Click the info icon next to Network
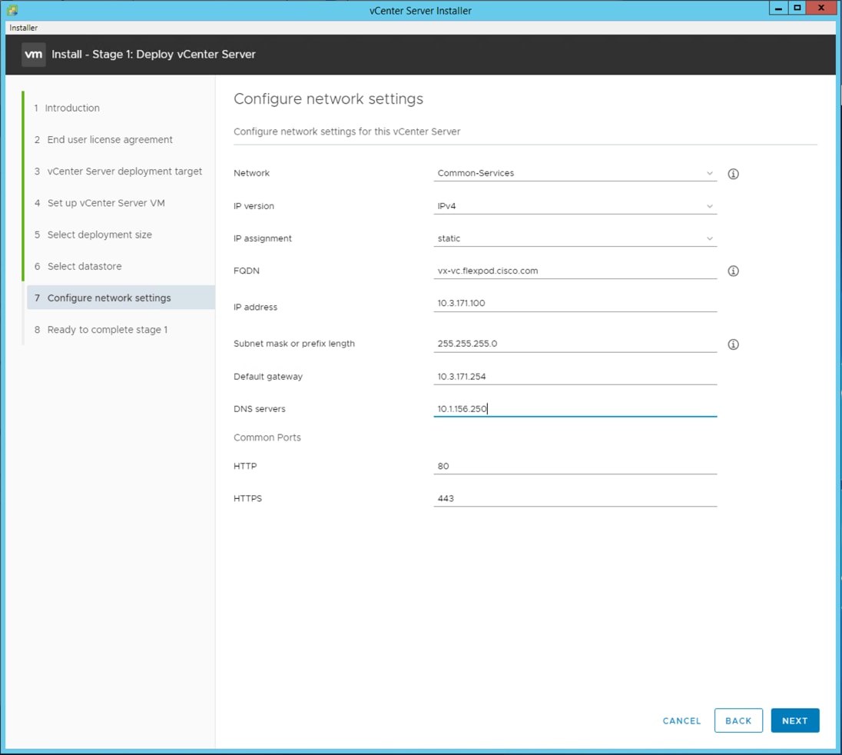This screenshot has height=755, width=842. (733, 174)
